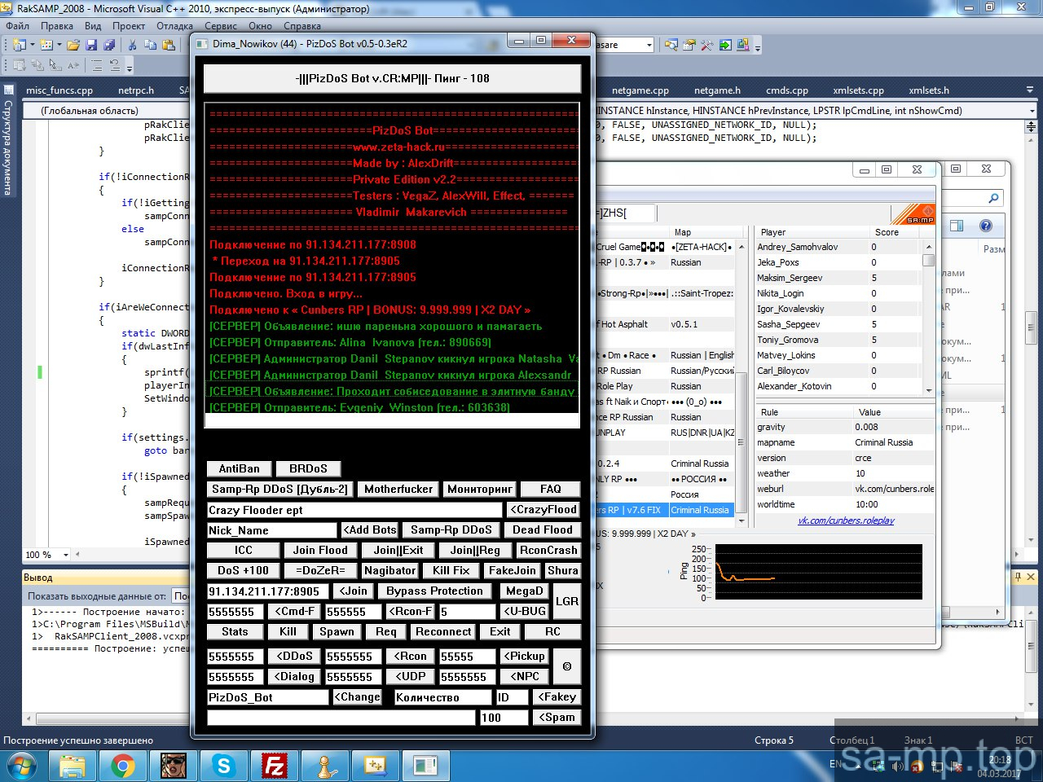Open the function members dropdown arrow
Image resolution: width=1043 pixels, height=782 pixels.
1032,110
